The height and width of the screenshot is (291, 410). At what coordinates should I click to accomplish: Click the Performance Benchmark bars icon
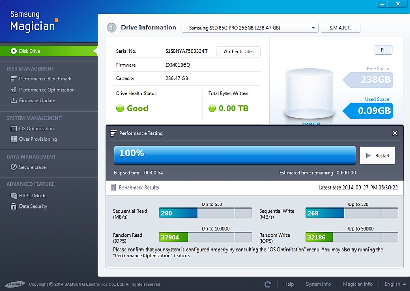(14, 79)
